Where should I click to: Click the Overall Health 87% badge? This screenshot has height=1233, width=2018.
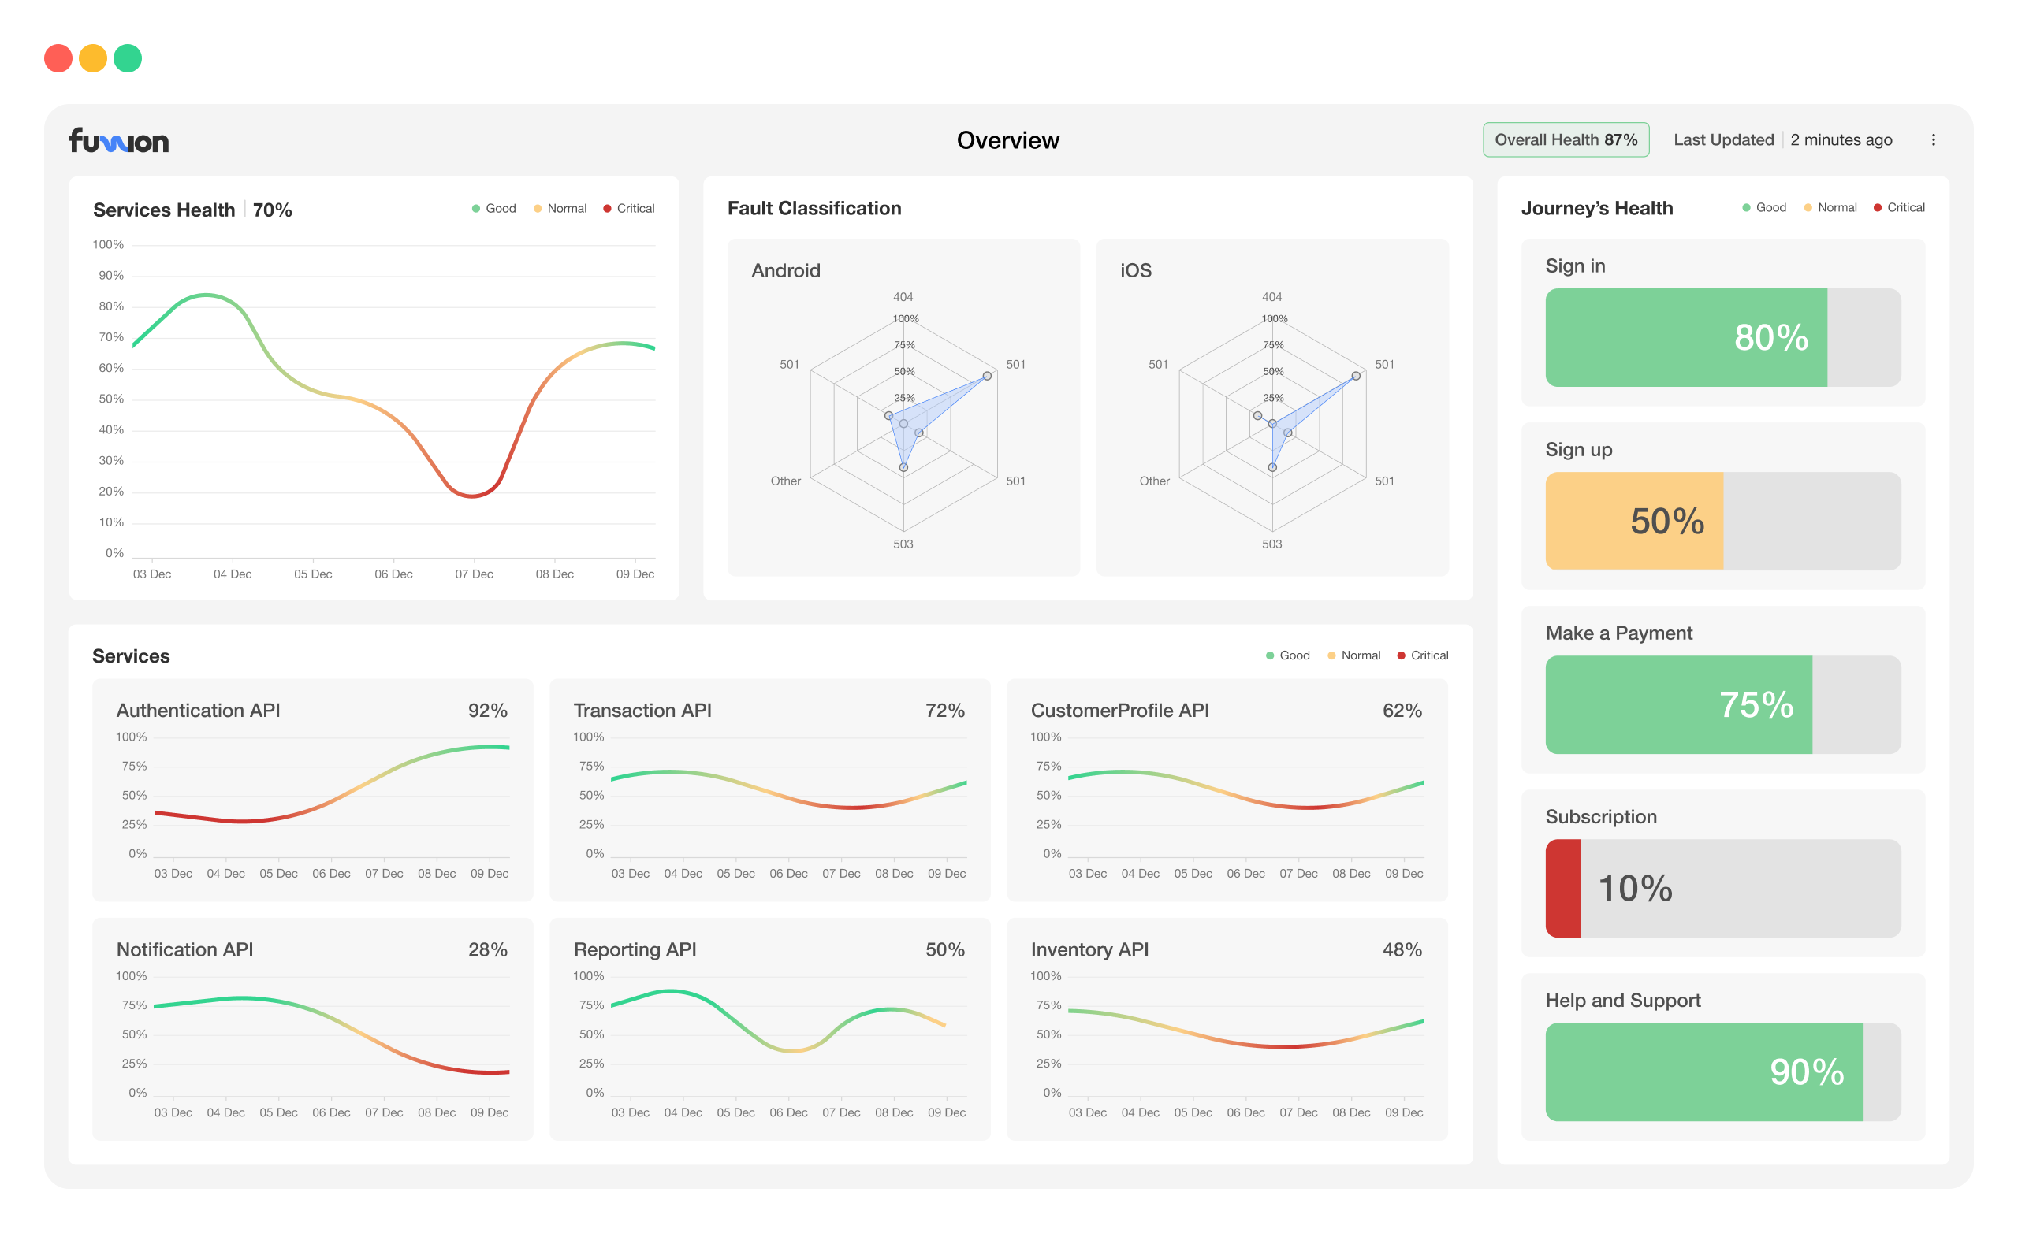[1566, 140]
